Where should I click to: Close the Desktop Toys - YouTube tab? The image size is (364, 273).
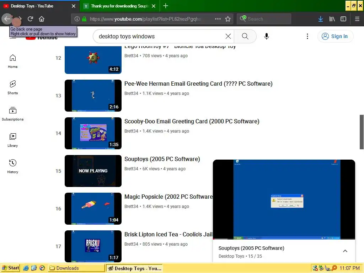click(74, 6)
